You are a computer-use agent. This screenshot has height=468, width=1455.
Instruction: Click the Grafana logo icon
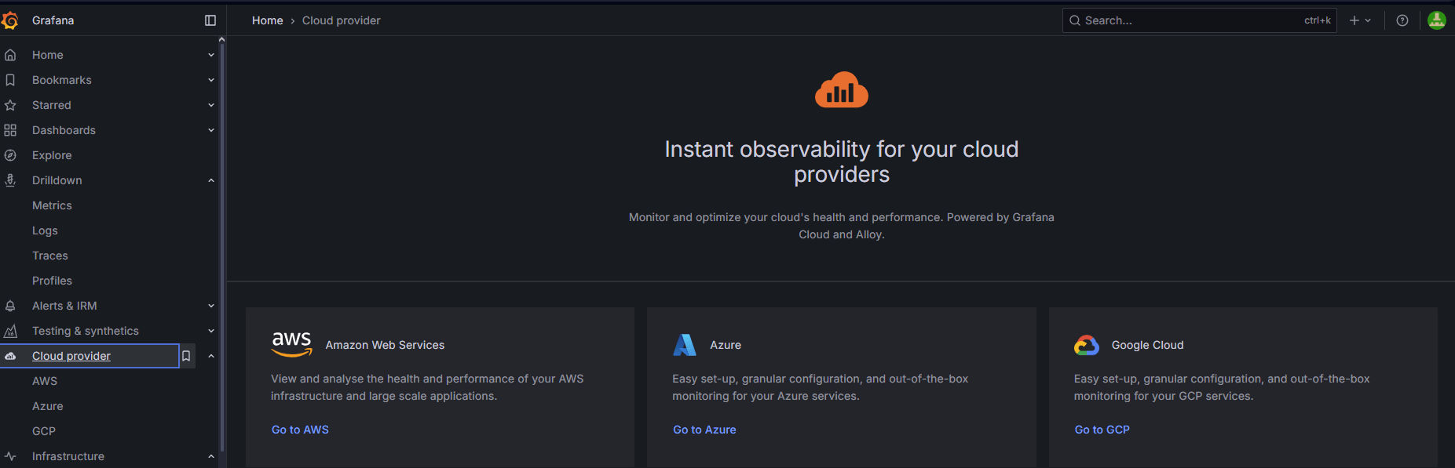(x=10, y=20)
